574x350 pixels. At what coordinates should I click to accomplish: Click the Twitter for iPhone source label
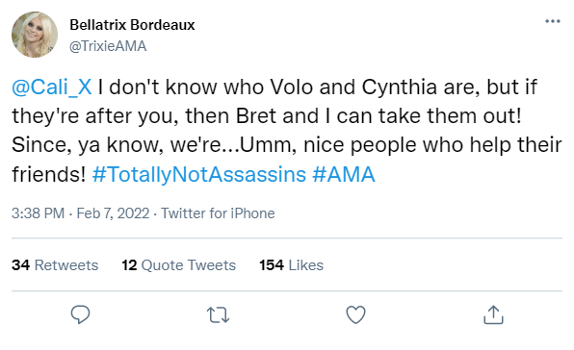pyautogui.click(x=218, y=213)
